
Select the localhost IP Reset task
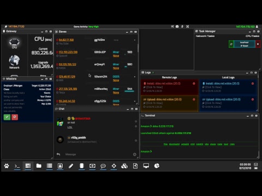[x=245, y=44]
